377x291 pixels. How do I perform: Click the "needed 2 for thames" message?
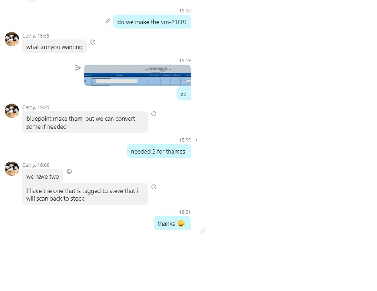(x=159, y=151)
